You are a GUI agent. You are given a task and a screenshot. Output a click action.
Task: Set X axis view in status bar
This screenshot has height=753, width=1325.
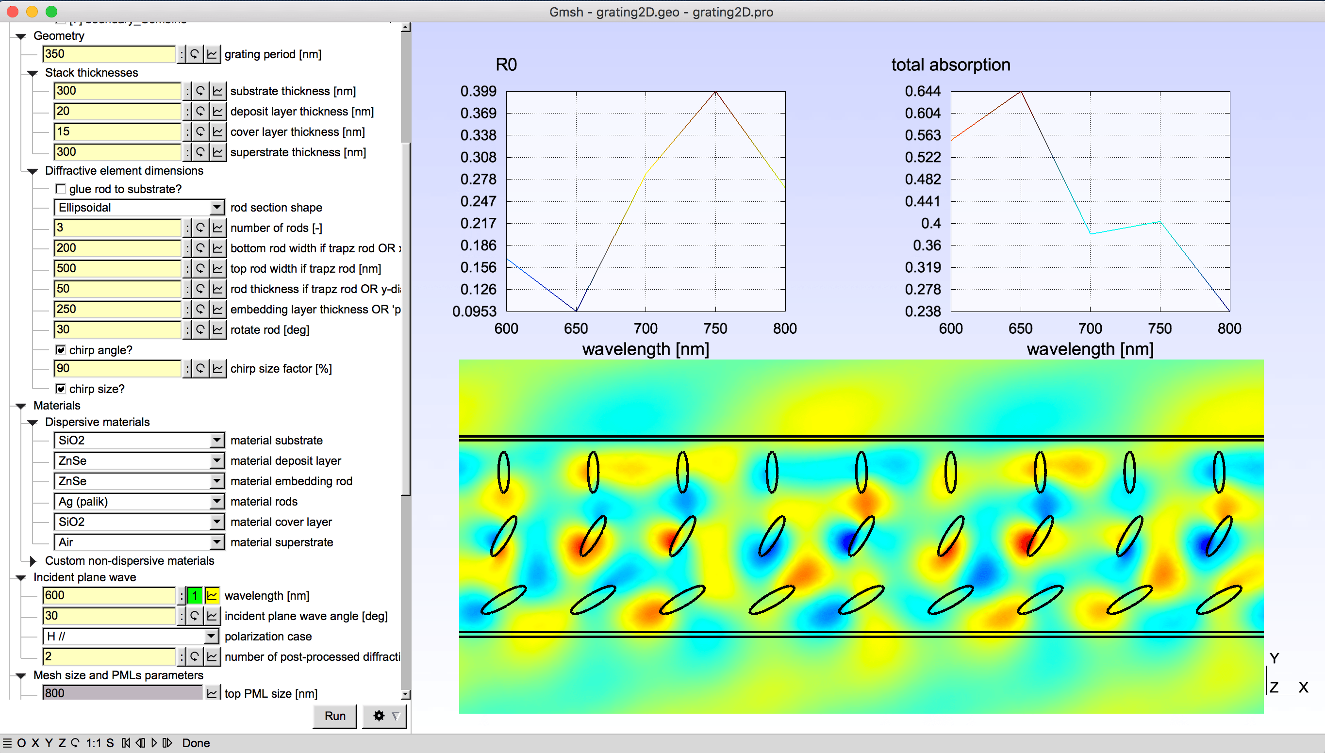(35, 743)
